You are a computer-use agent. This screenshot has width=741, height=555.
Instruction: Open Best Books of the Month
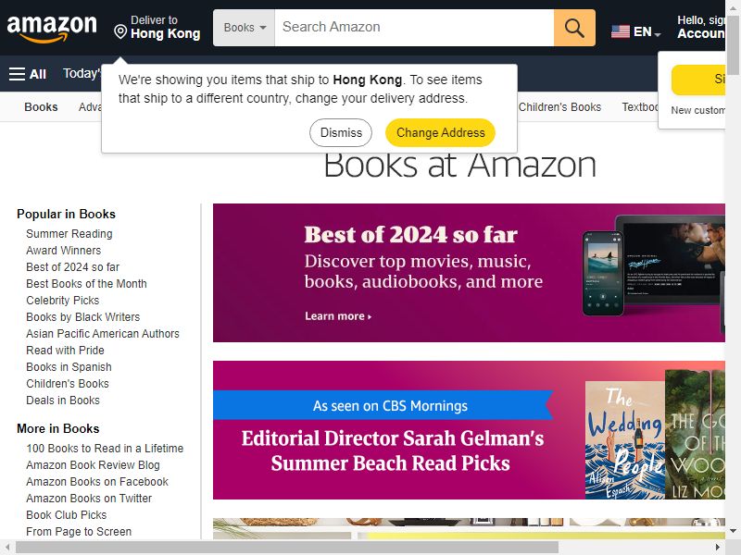(x=86, y=284)
